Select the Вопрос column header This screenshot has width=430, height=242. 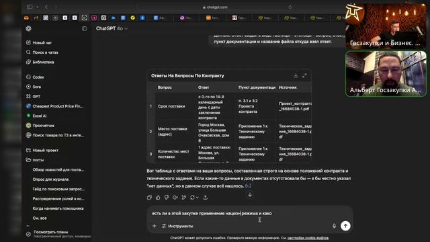click(165, 87)
